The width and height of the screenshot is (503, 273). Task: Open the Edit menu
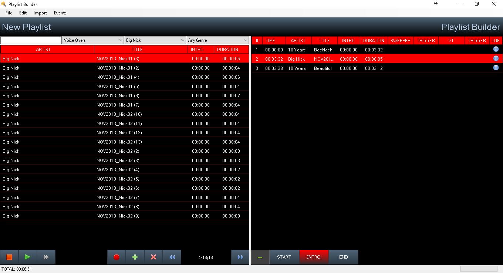pyautogui.click(x=23, y=13)
